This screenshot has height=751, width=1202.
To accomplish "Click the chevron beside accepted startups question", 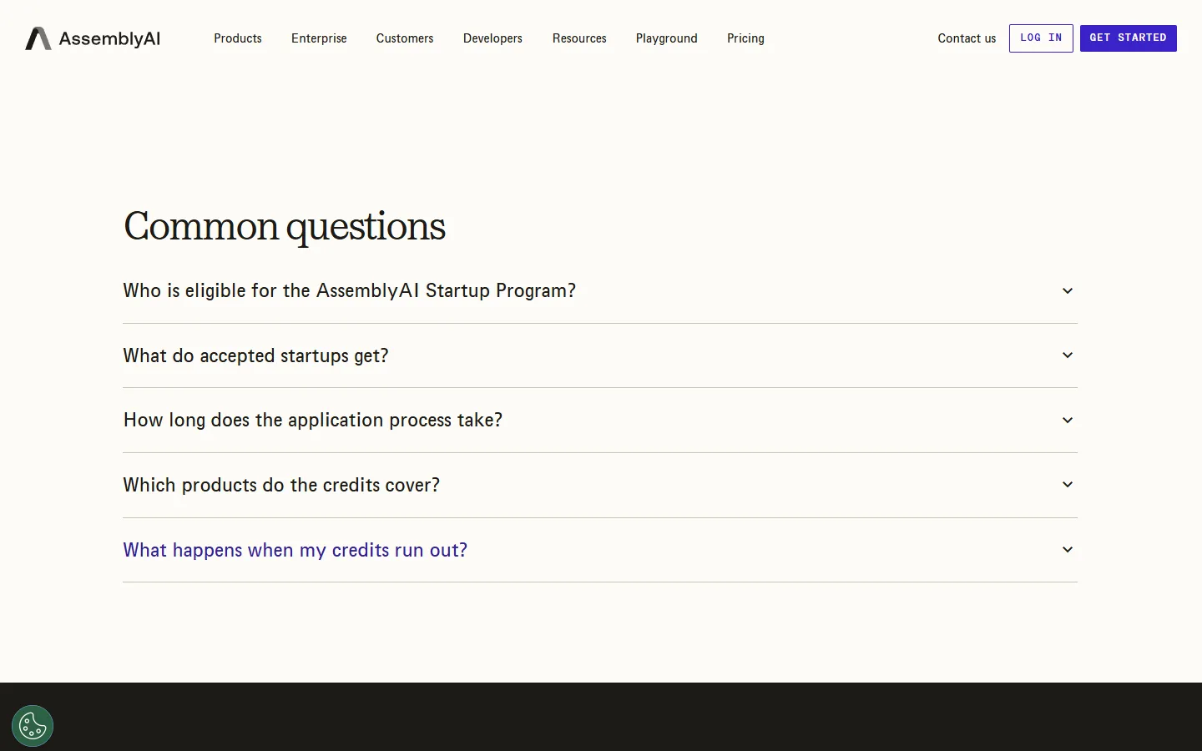I will 1068,355.
